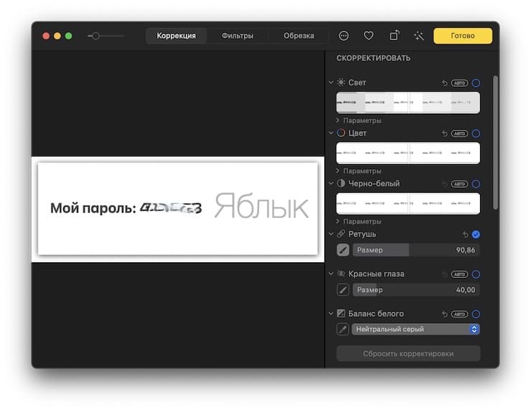Open the Фильтры tab
Screen dimensions: 531x410
[x=238, y=36]
